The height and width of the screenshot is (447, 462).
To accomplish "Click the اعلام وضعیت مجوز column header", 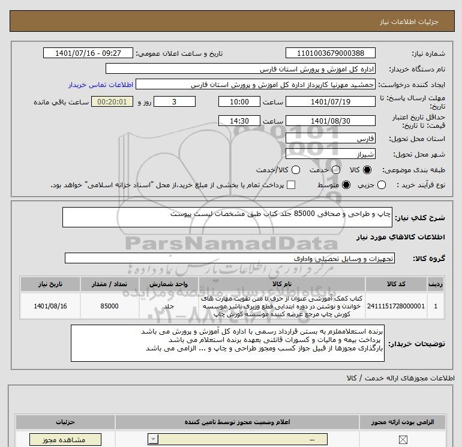I will coord(237,422).
